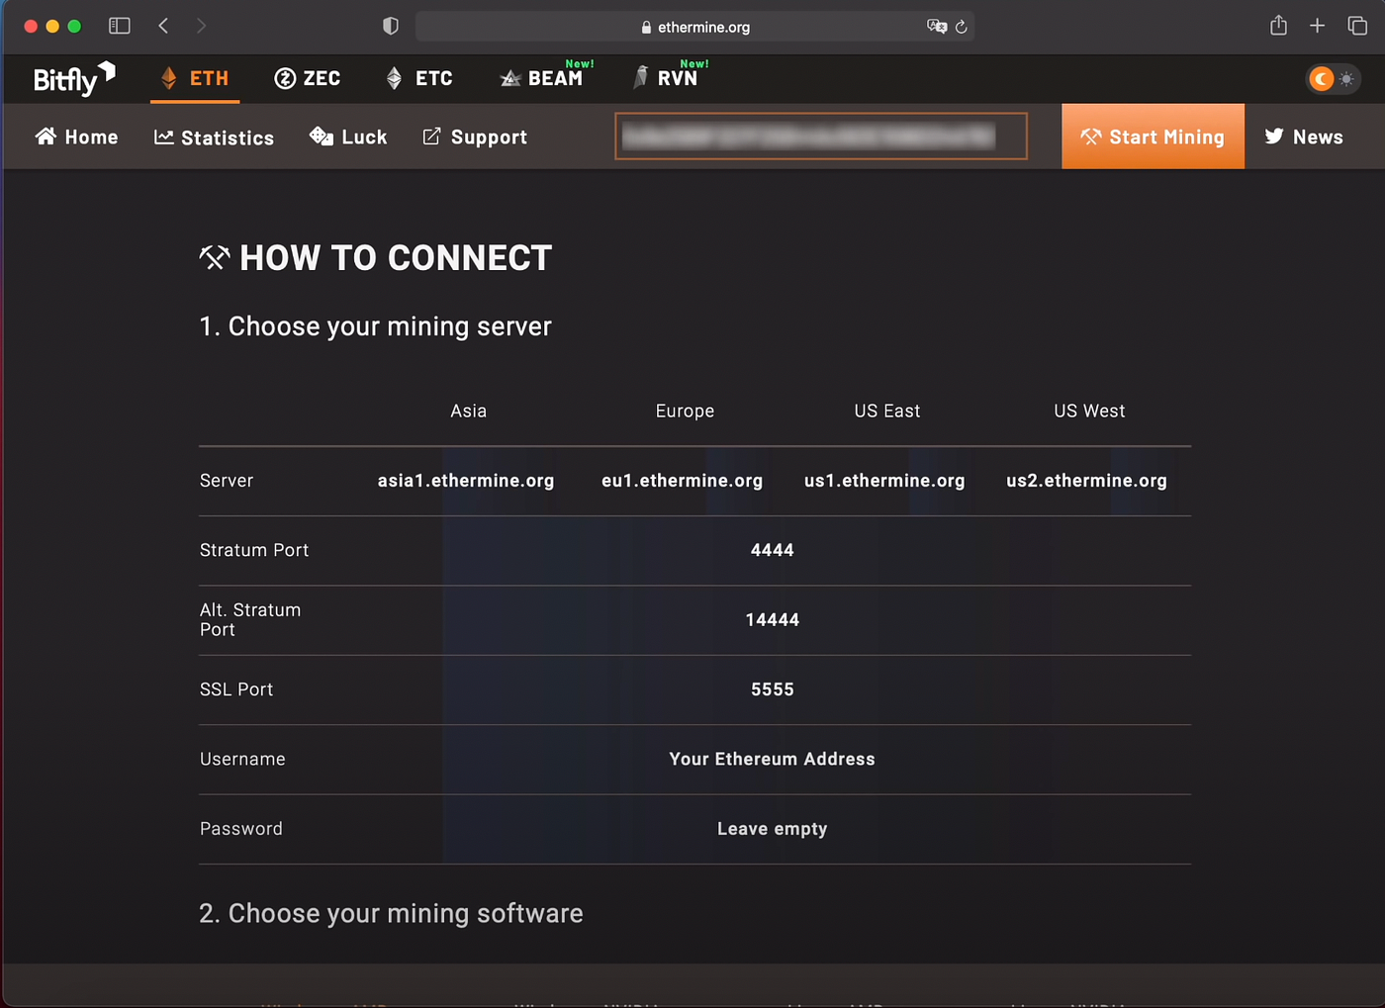Image resolution: width=1385 pixels, height=1008 pixels.
Task: Open the Luck page
Action: pyautogui.click(x=348, y=137)
